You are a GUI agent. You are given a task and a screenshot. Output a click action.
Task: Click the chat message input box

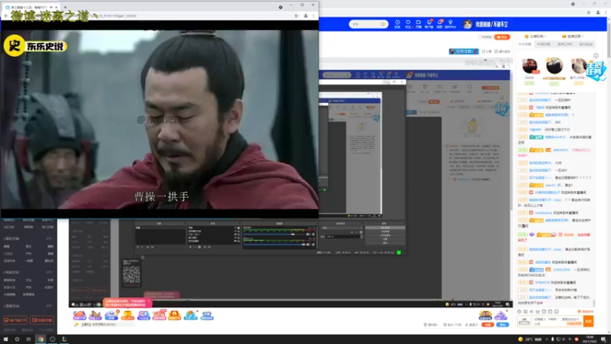[558, 321]
